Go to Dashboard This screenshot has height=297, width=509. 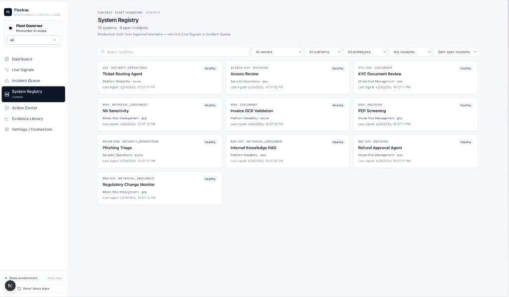click(x=33, y=59)
